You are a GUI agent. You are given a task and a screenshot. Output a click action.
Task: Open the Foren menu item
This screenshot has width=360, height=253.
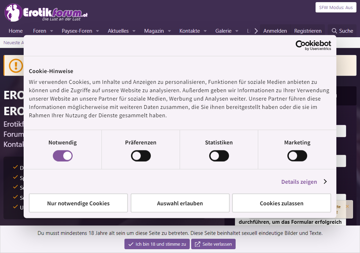pyautogui.click(x=40, y=31)
